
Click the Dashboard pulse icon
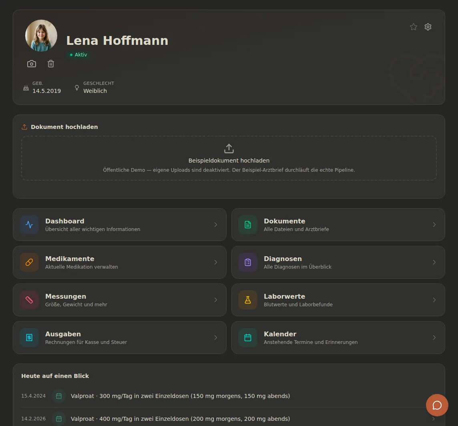tap(29, 225)
